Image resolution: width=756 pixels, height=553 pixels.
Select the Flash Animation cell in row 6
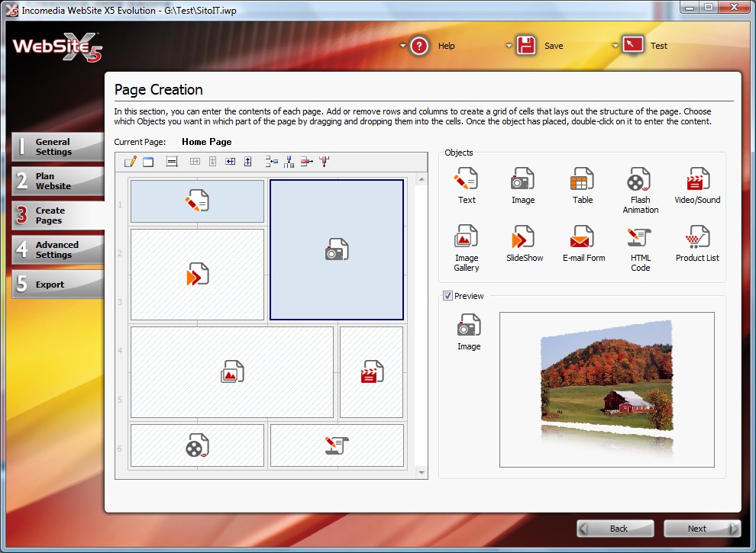pyautogui.click(x=197, y=445)
